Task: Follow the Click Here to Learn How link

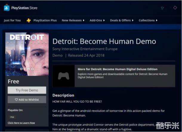Action: tap(21, 123)
